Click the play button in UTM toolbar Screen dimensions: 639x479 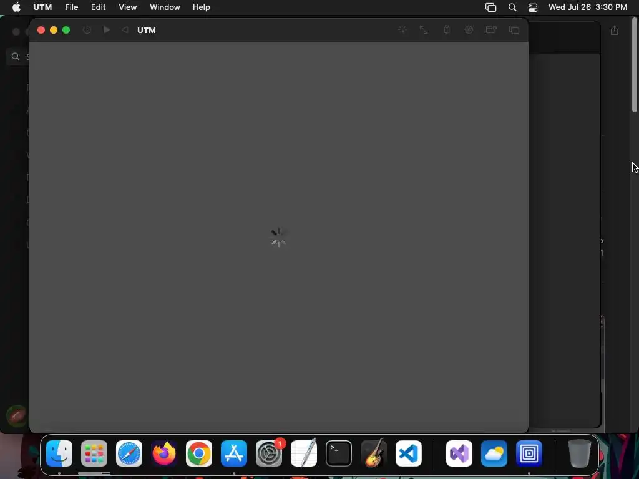tap(107, 30)
